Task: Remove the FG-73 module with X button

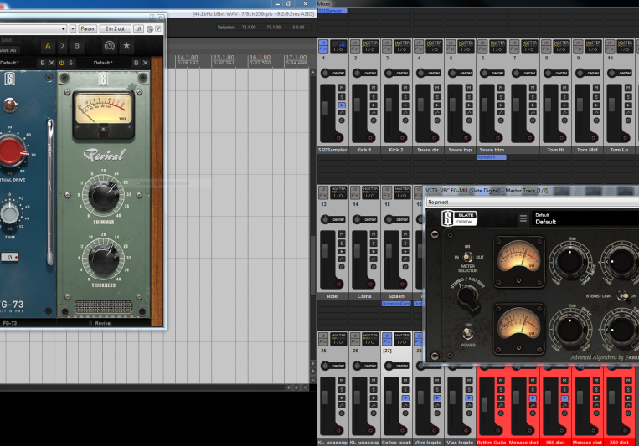Action: click(51, 63)
